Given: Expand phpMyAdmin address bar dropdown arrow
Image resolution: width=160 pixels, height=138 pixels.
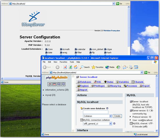Looking at the screenshot, I should tap(142, 72).
